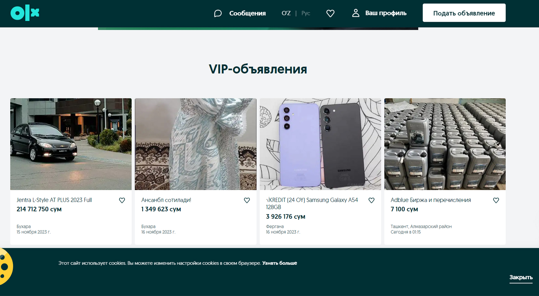
Task: Favorite the Ансанбл сотилади listing
Action: tap(247, 200)
